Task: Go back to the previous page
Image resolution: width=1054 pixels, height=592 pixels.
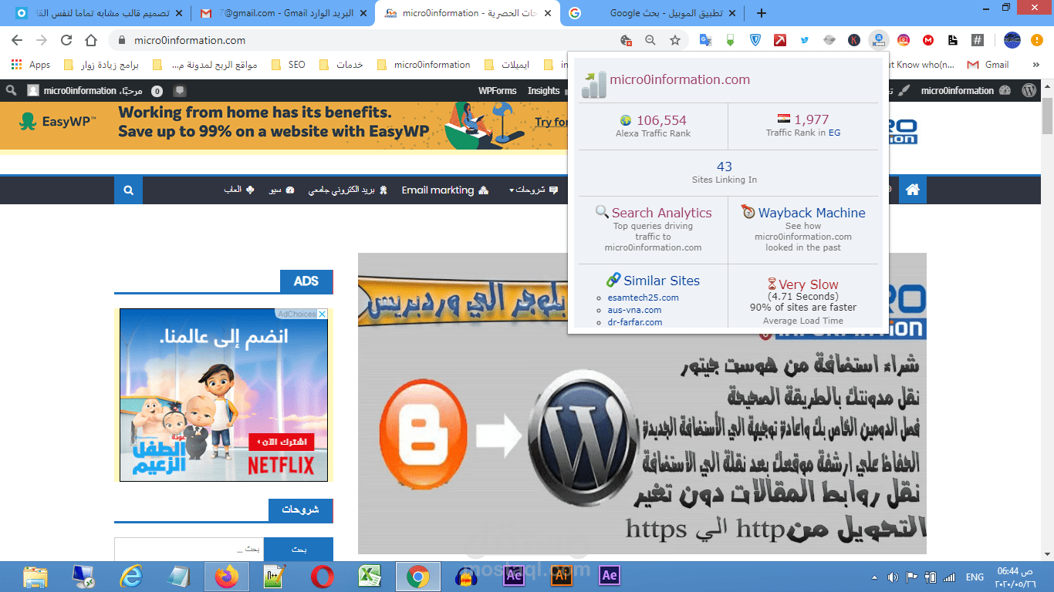Action: pos(17,40)
